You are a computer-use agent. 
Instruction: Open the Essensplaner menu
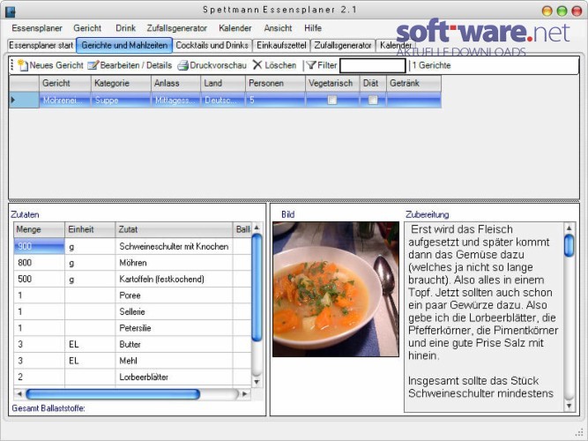point(37,28)
